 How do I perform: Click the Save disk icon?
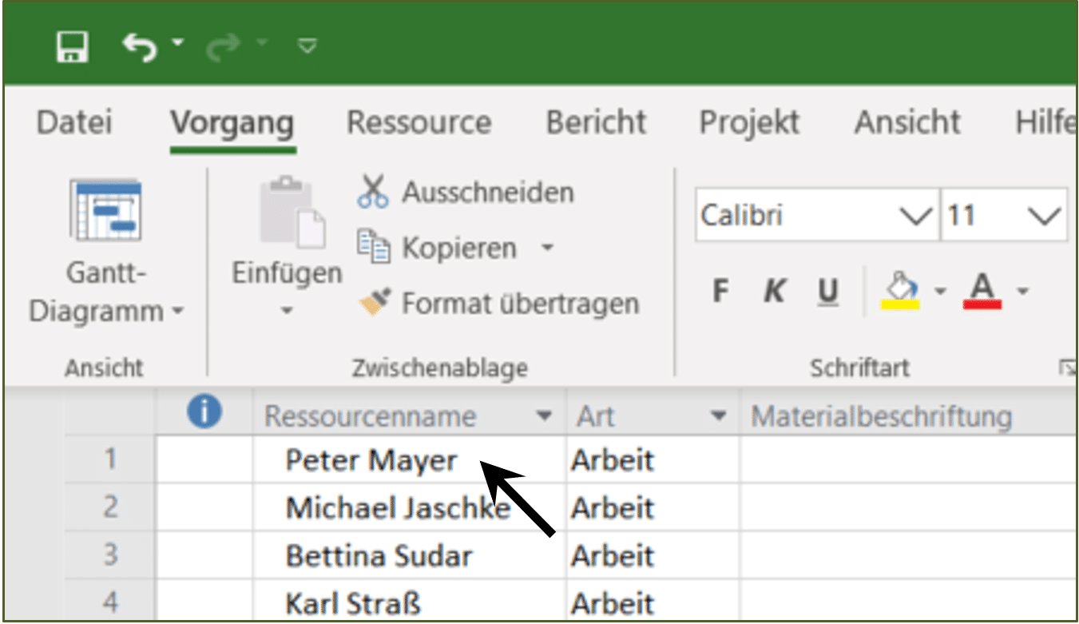click(73, 47)
